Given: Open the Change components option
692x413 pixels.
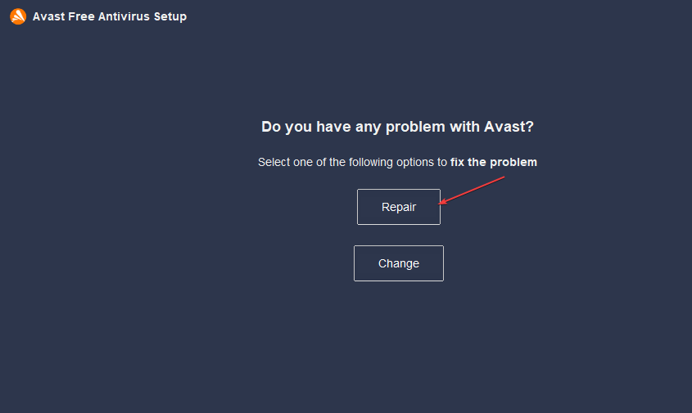Looking at the screenshot, I should (x=399, y=263).
